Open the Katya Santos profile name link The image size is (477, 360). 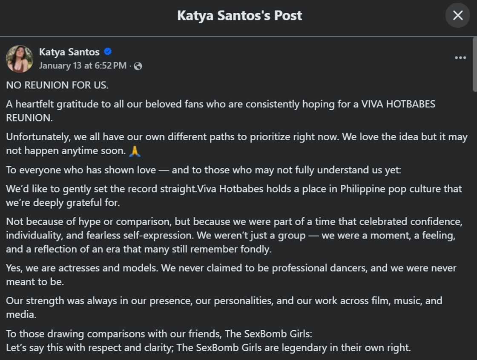point(69,52)
